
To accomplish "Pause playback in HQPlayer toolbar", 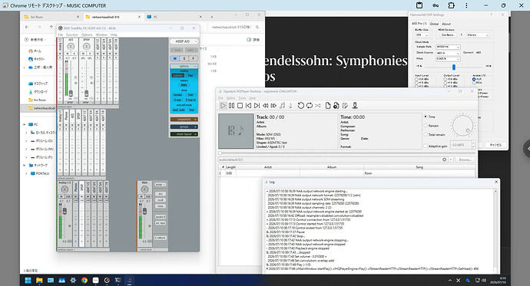I will click(x=231, y=106).
